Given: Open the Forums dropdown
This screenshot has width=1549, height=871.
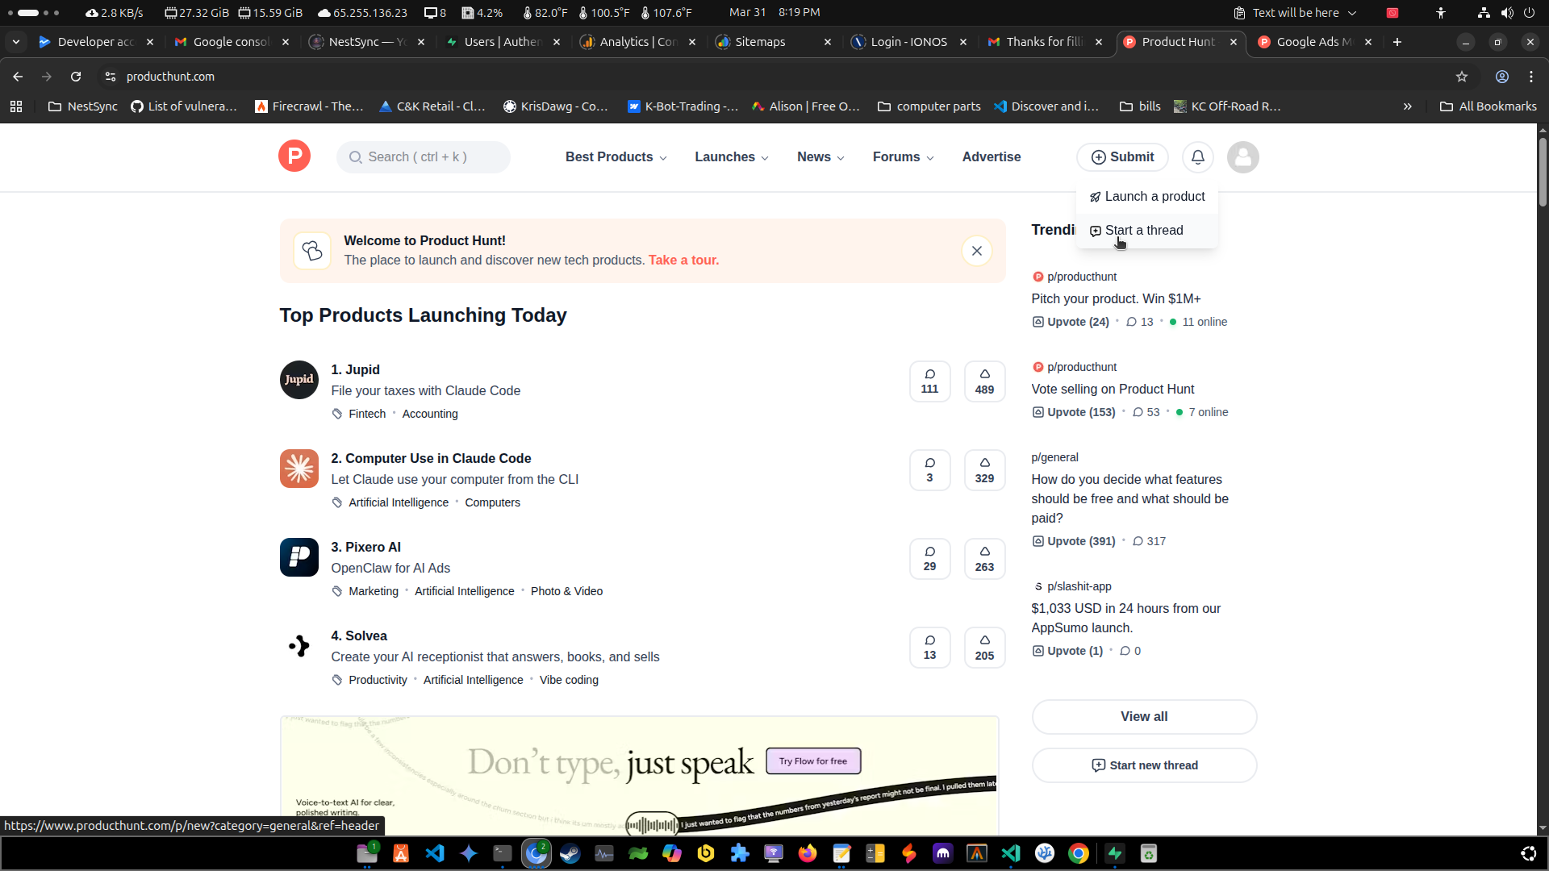Looking at the screenshot, I should click(902, 156).
